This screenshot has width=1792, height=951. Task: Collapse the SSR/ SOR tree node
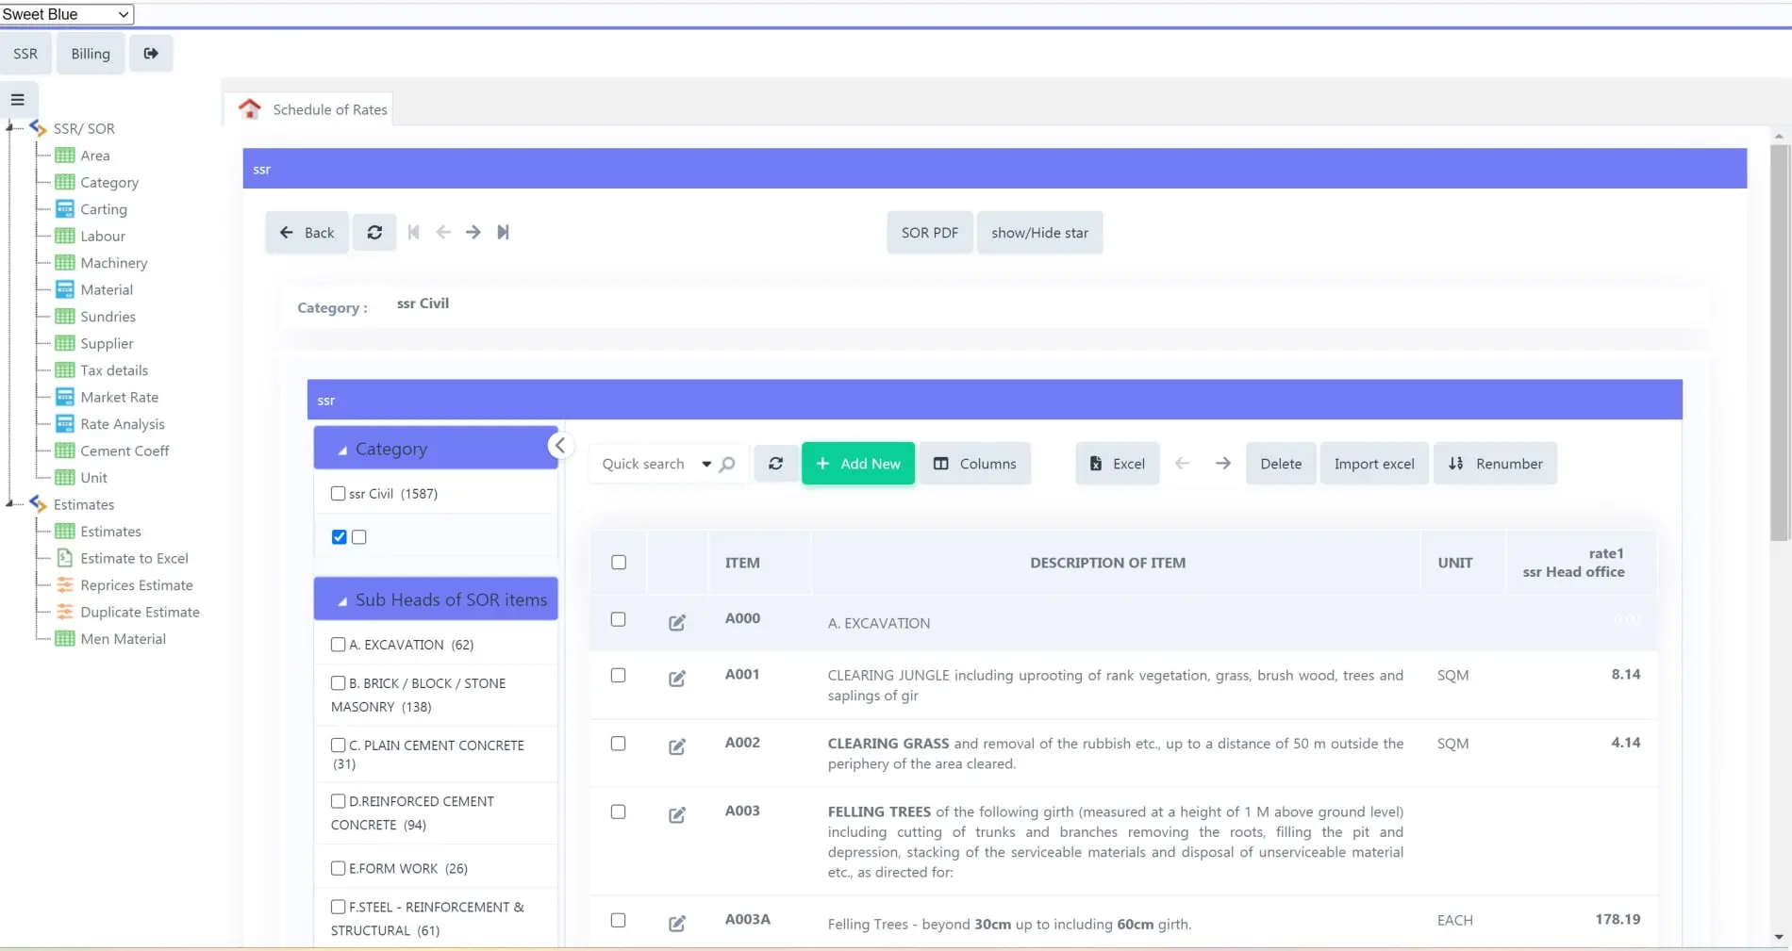pos(9,128)
